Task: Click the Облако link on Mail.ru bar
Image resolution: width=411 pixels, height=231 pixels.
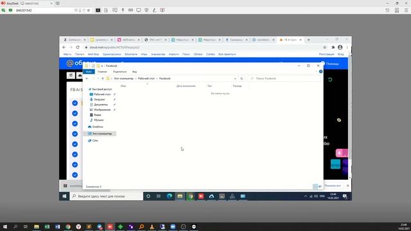Action: [x=198, y=54]
